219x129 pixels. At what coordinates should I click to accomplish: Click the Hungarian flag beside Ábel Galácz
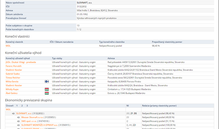coord(47,93)
